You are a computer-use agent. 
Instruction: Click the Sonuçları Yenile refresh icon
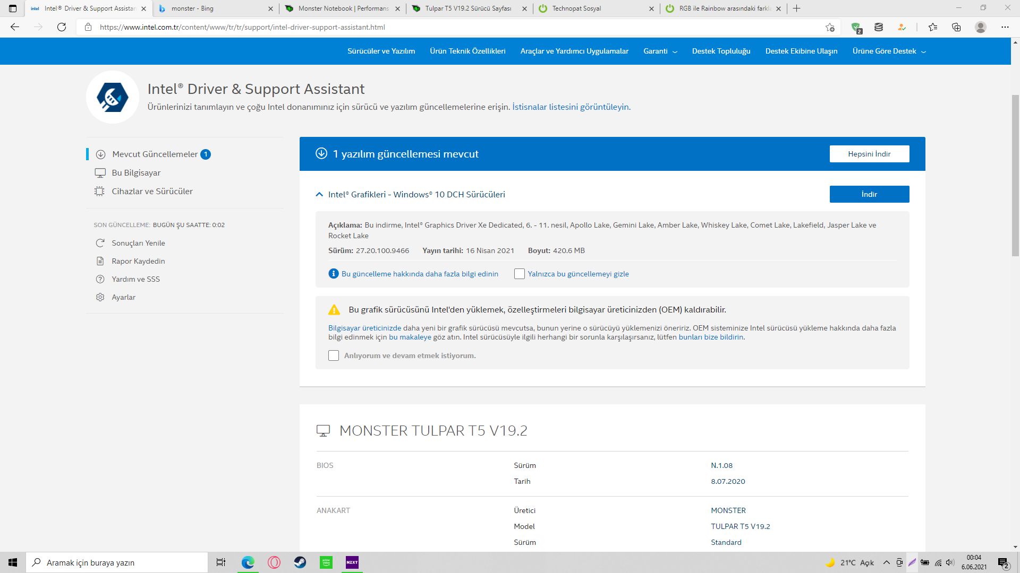pos(100,243)
